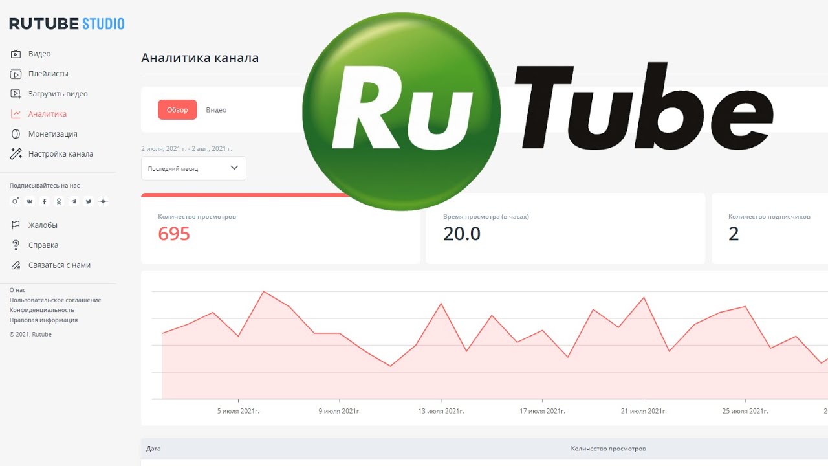
Task: Open the Видео section icon in sidebar
Action: click(16, 54)
